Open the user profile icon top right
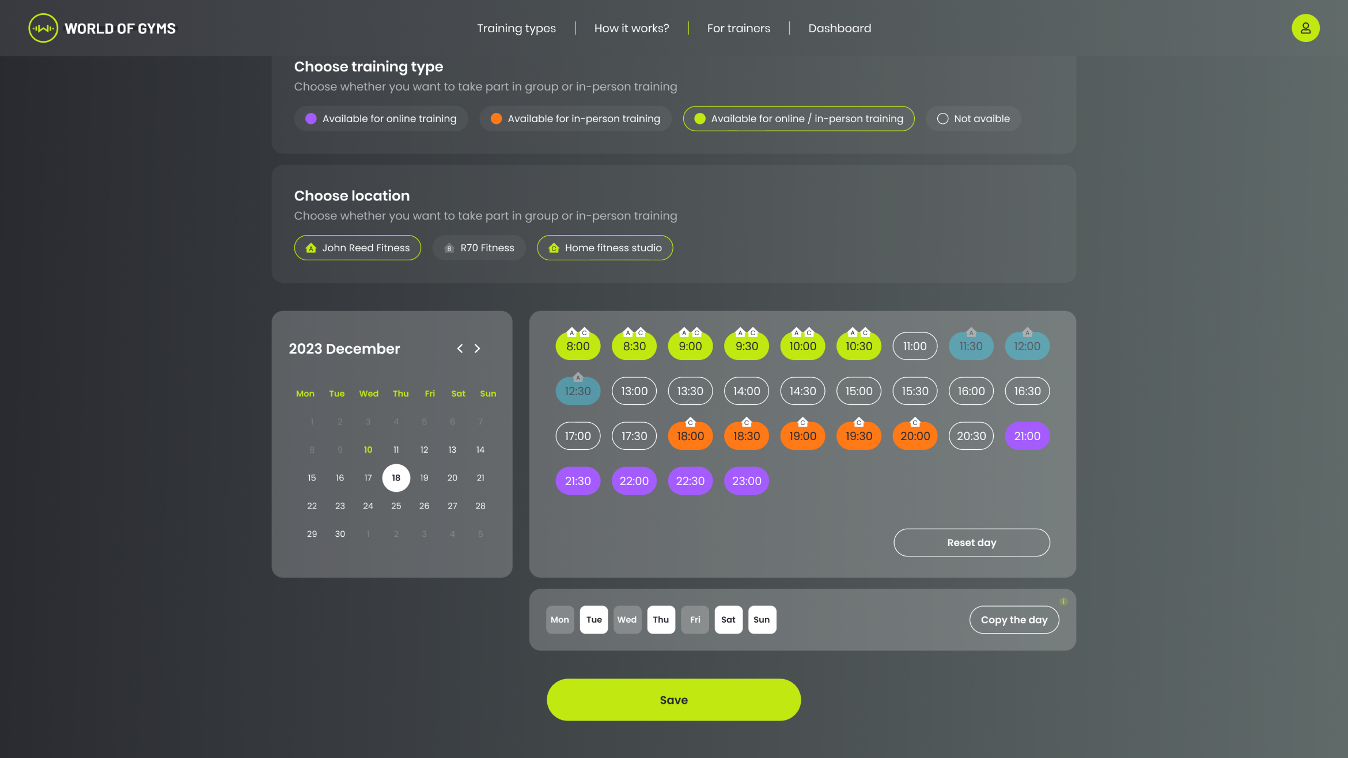1348x758 pixels. tap(1305, 28)
